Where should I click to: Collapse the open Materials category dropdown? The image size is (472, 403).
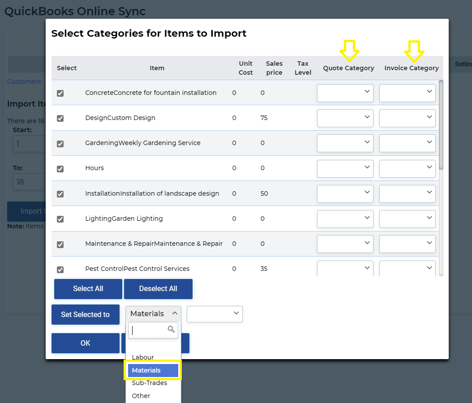tap(153, 313)
